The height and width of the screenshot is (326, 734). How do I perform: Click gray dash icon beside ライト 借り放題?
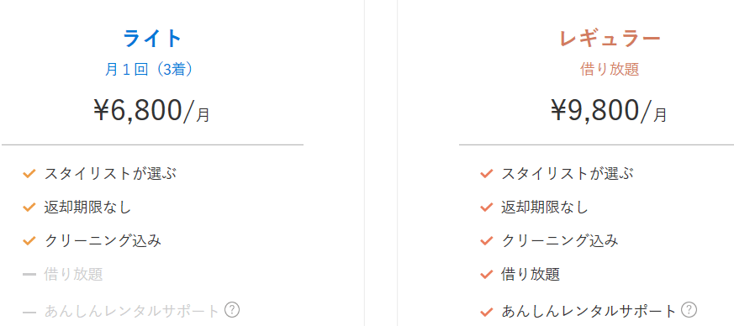29,275
